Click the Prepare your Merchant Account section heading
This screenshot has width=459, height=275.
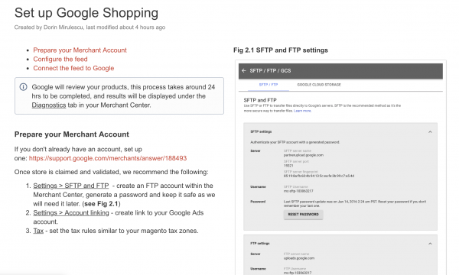click(72, 134)
